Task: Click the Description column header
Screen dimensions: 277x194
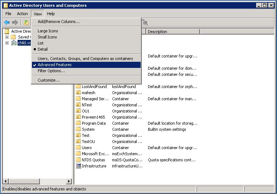Action: click(172, 32)
